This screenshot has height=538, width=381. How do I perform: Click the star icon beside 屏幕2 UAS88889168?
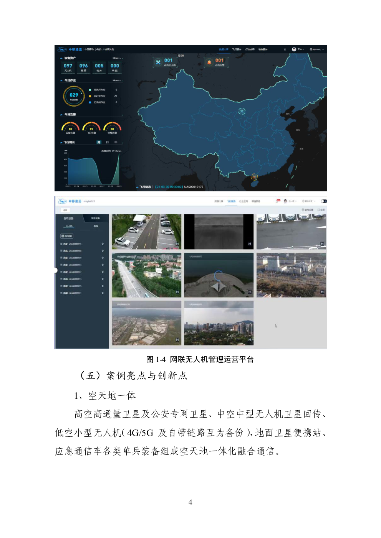click(x=103, y=251)
